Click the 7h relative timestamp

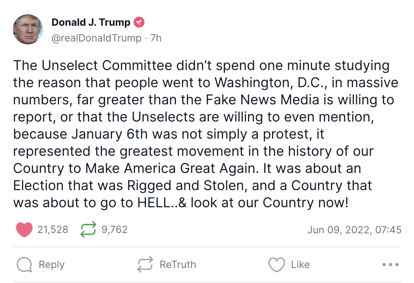click(156, 38)
